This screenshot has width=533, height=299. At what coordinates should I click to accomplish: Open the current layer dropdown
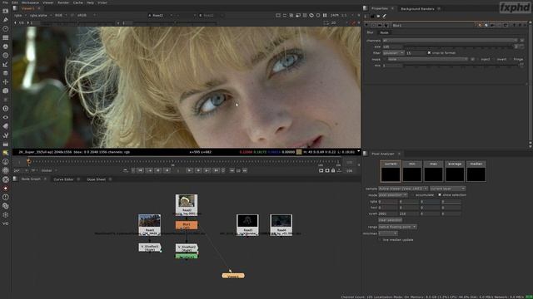point(447,189)
